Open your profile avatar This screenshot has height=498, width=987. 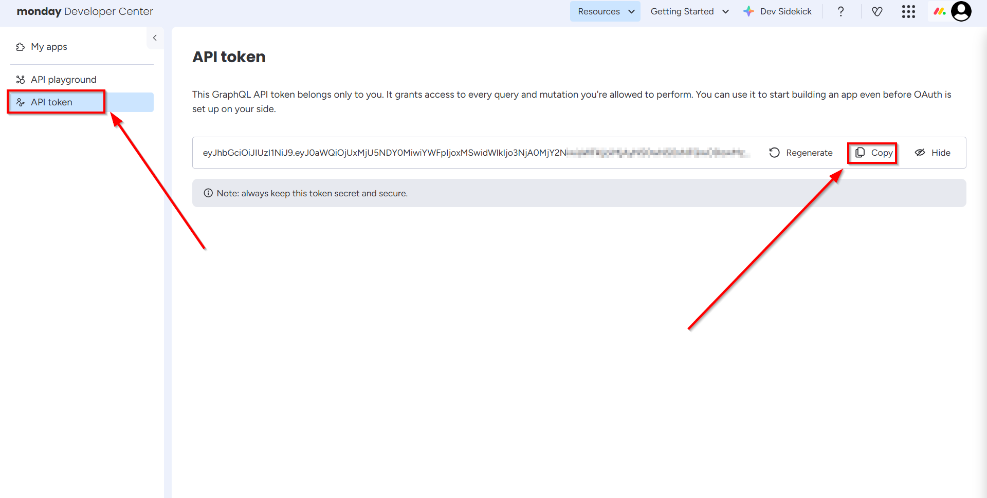pos(961,11)
